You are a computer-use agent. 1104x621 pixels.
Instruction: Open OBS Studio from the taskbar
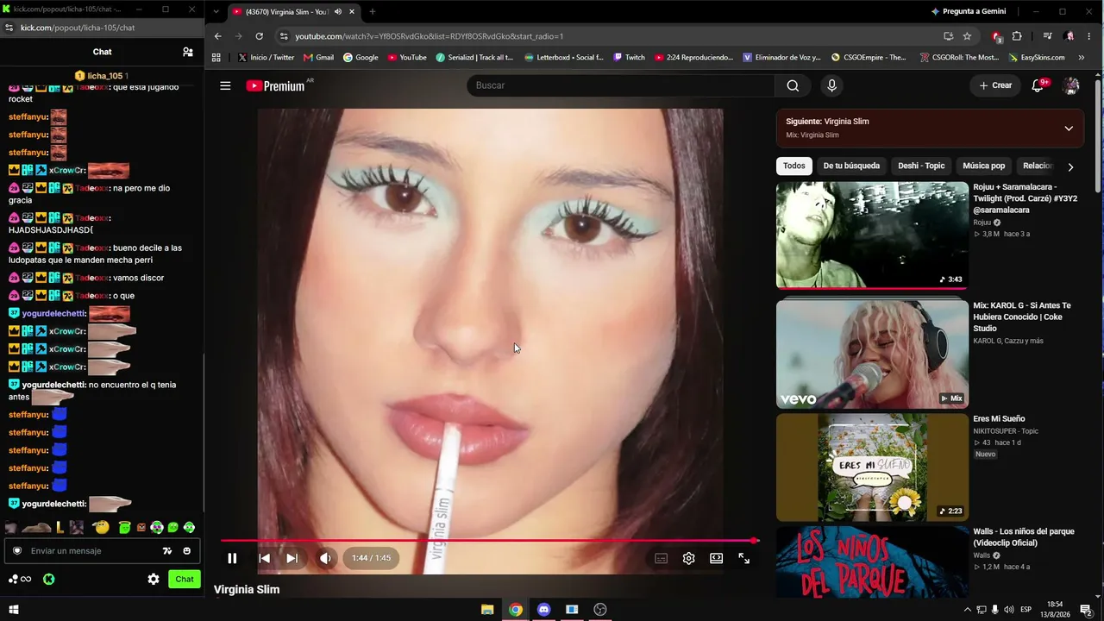pyautogui.click(x=600, y=610)
